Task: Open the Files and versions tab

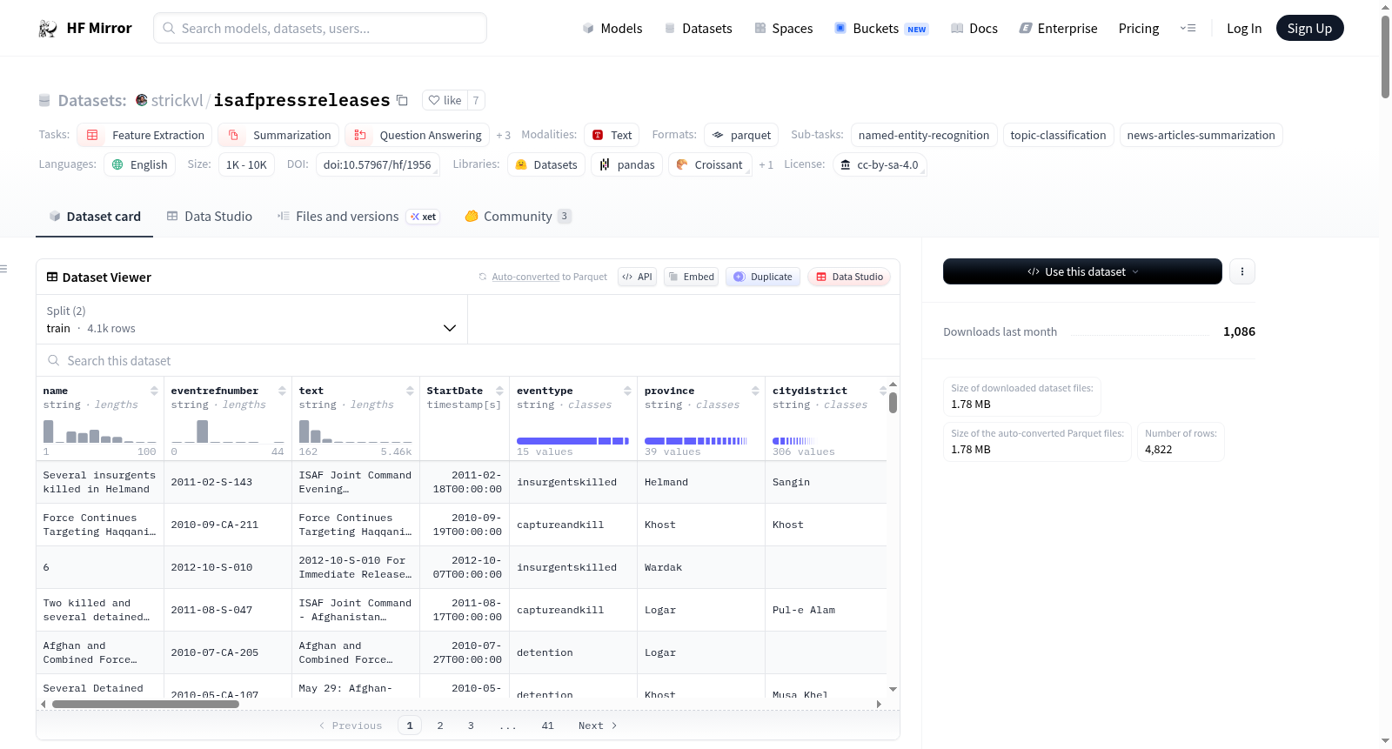Action: [358, 216]
